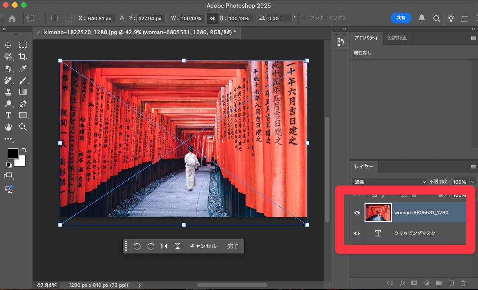Select the Object Selection tool

tap(8, 68)
